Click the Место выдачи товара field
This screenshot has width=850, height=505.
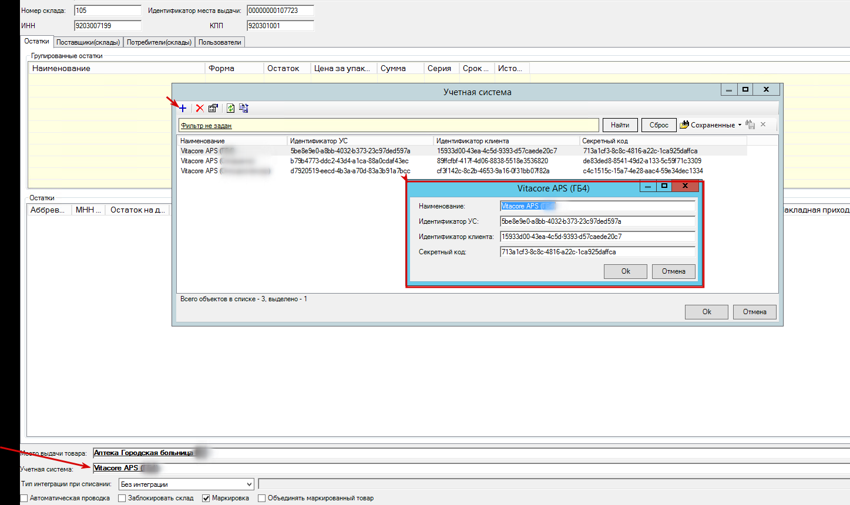tap(471, 453)
